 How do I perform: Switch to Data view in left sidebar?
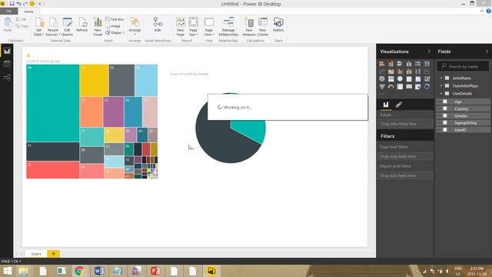[x=7, y=64]
